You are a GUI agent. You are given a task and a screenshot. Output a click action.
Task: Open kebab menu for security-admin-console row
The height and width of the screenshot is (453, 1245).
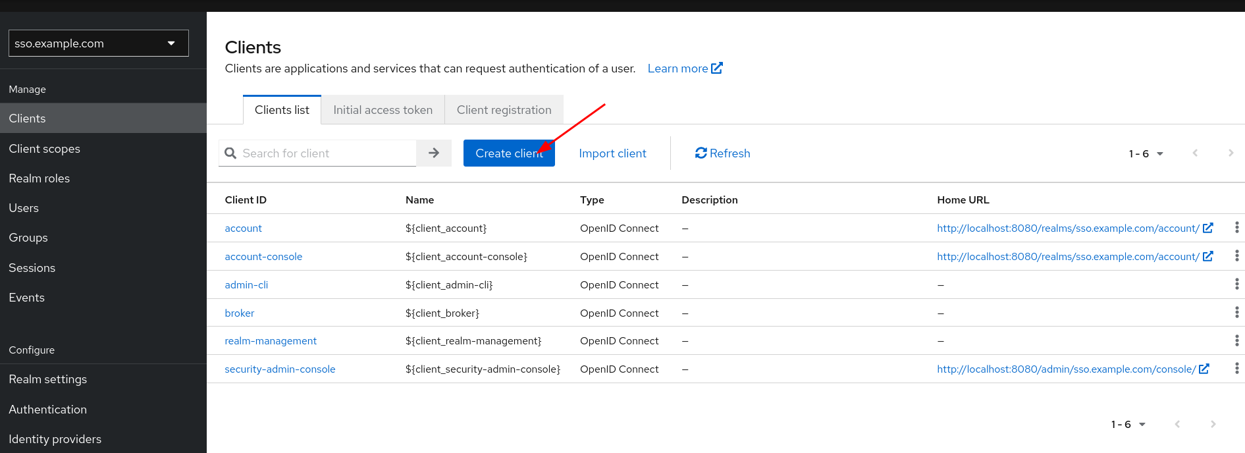click(x=1236, y=369)
